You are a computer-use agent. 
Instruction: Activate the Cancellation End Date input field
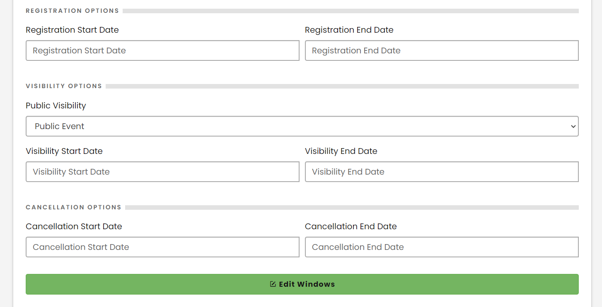click(x=442, y=247)
